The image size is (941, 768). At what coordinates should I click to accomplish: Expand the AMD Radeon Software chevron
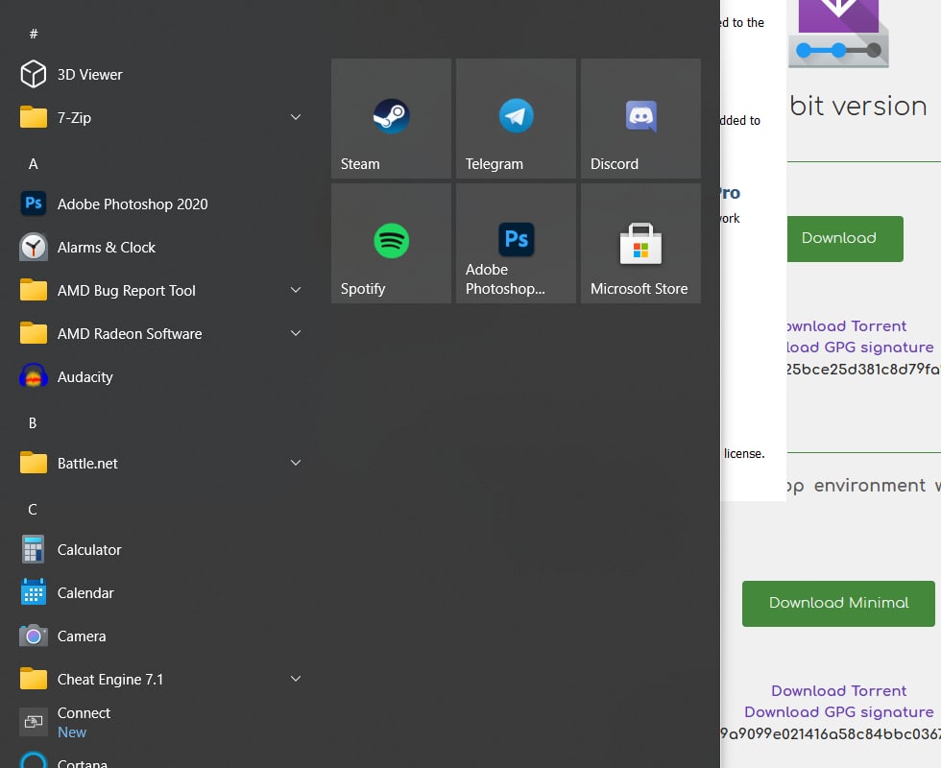pos(296,333)
